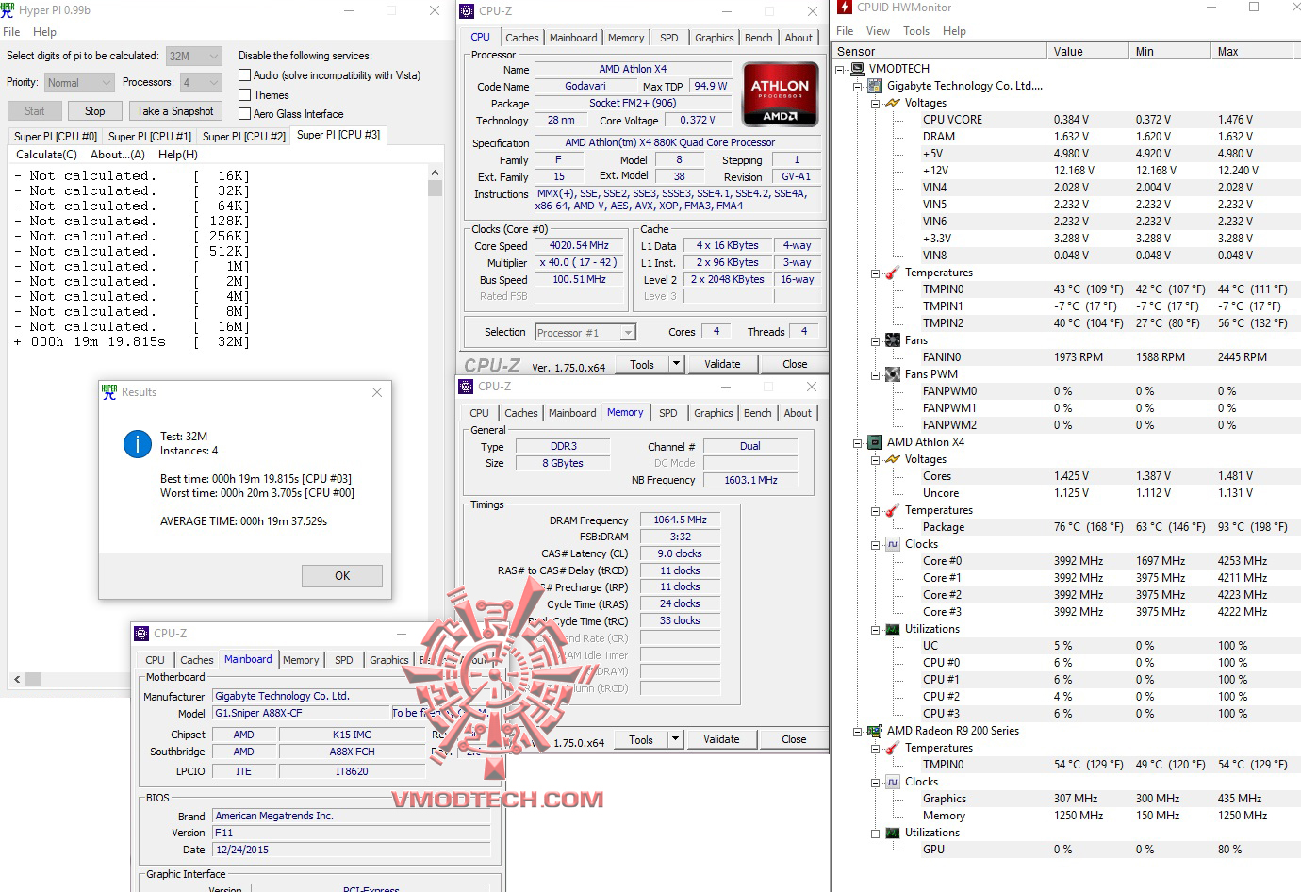Screen dimensions: 1301x892
Task: Click the CPUID HWMonitor title bar icon
Action: pyautogui.click(x=845, y=8)
